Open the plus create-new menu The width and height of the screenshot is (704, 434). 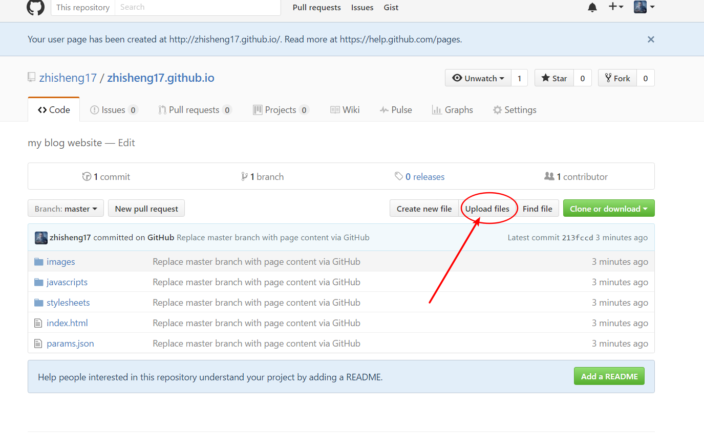coord(616,7)
